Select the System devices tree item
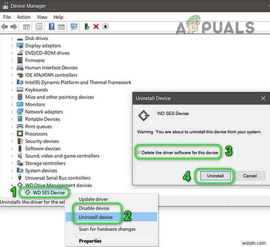The width and height of the screenshot is (270, 247). [x=41, y=171]
